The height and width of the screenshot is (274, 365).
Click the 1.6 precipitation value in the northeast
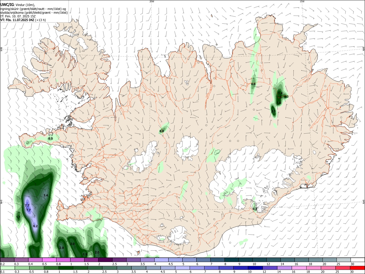(x=279, y=103)
